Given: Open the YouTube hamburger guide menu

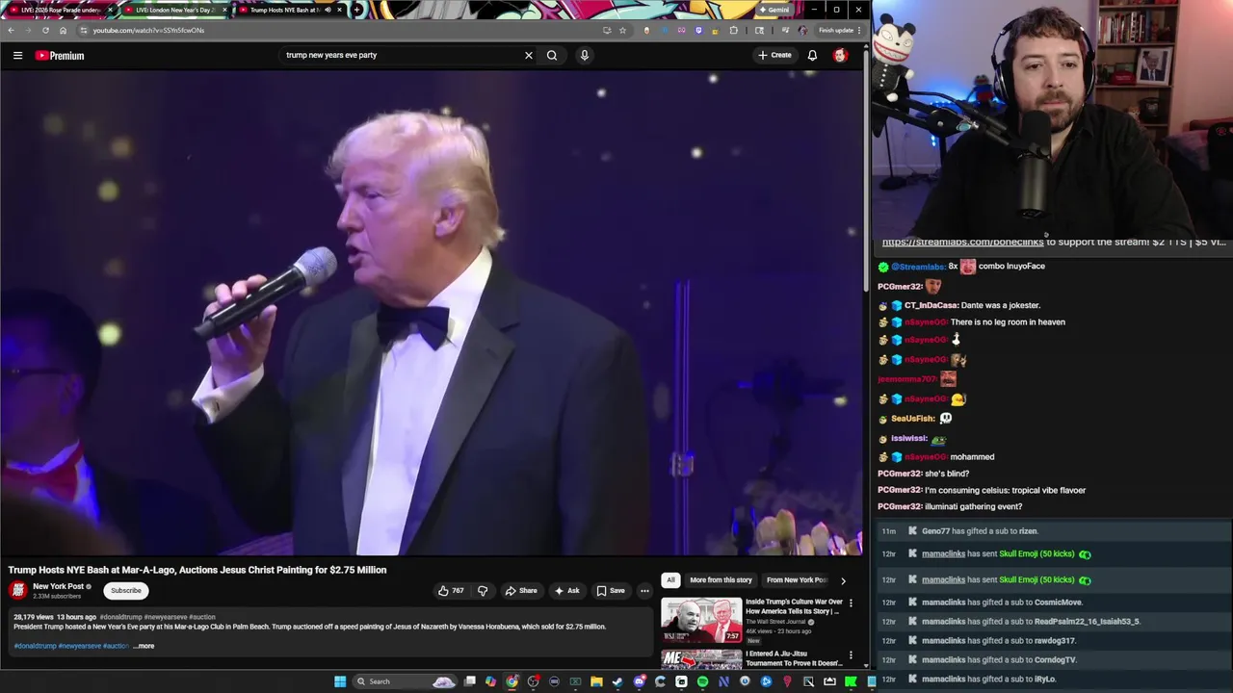Looking at the screenshot, I should pyautogui.click(x=17, y=55).
